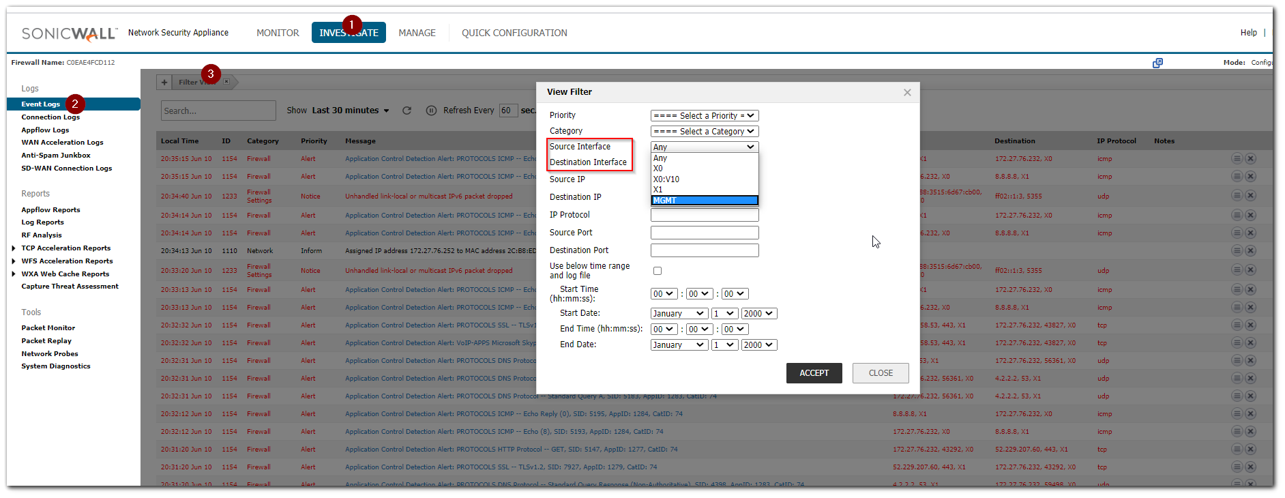Viewport: 1285px width, 498px height.
Task: Expand the TCP Acceleration Reports tree arrow
Action: coord(14,248)
